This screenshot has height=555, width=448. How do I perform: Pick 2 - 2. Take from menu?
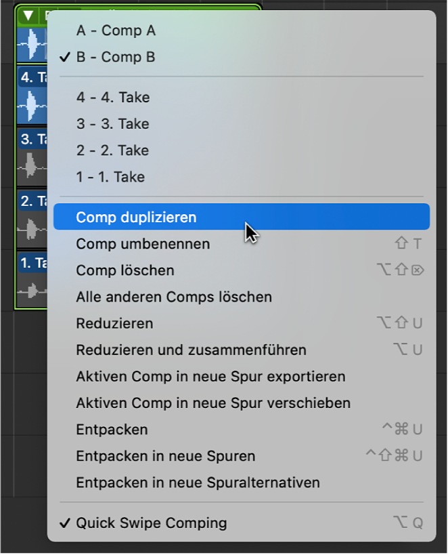pyautogui.click(x=113, y=150)
